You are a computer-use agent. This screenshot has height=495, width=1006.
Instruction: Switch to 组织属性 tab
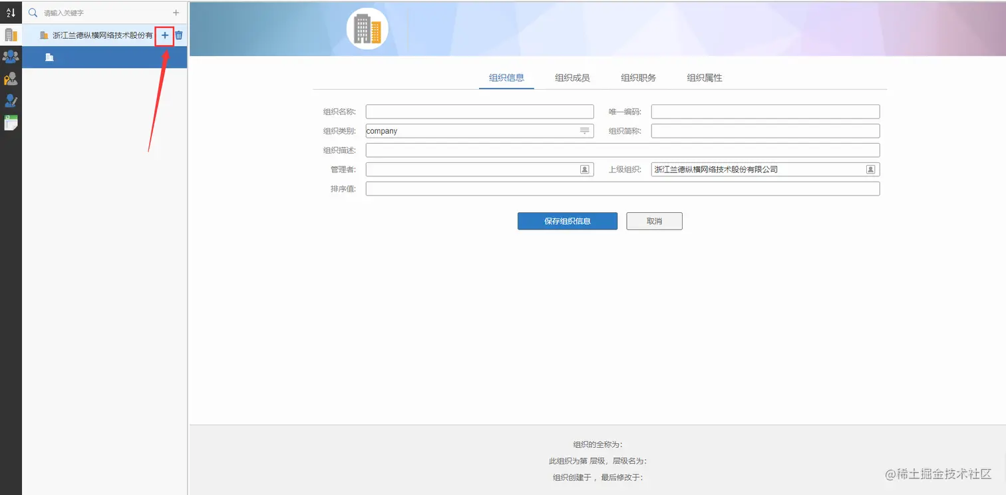pos(705,78)
